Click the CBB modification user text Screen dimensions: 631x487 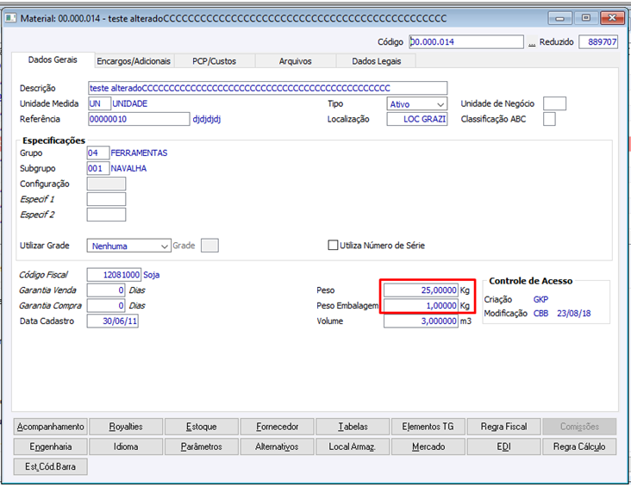point(540,313)
